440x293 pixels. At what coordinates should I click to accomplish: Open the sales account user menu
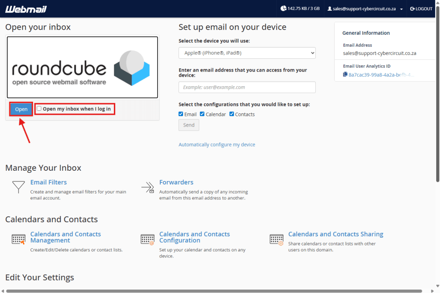click(365, 9)
